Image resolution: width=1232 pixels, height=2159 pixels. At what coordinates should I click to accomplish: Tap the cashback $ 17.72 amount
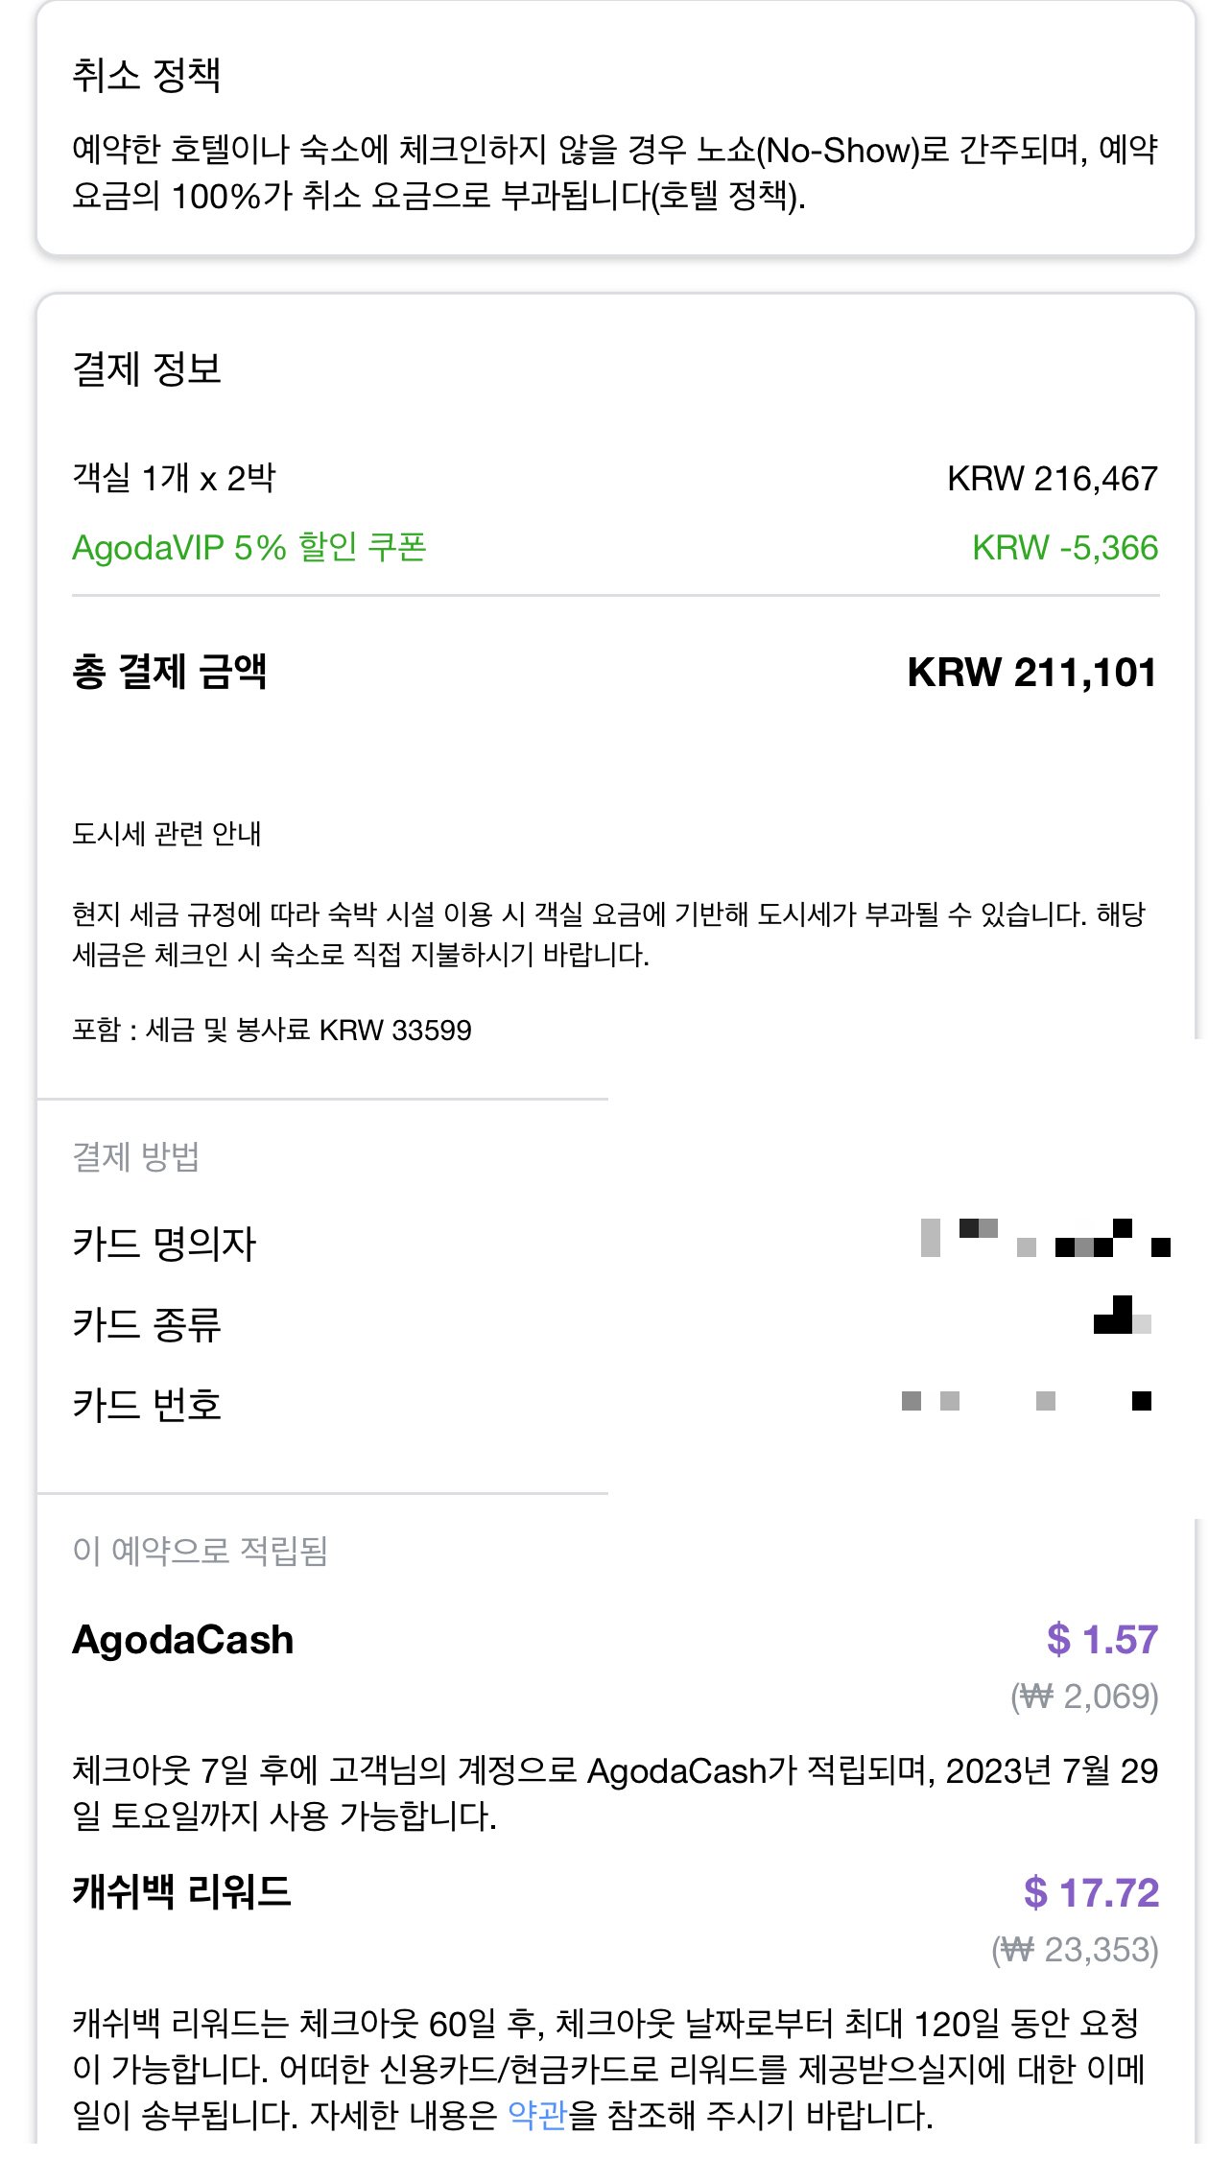pos(1091,1893)
